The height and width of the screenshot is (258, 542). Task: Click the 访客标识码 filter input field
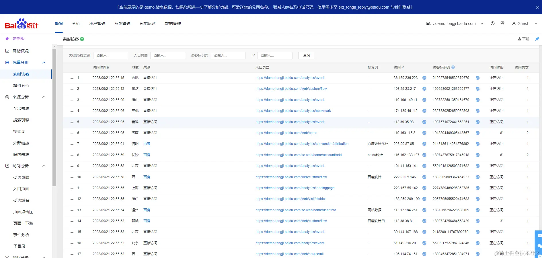[x=228, y=55]
